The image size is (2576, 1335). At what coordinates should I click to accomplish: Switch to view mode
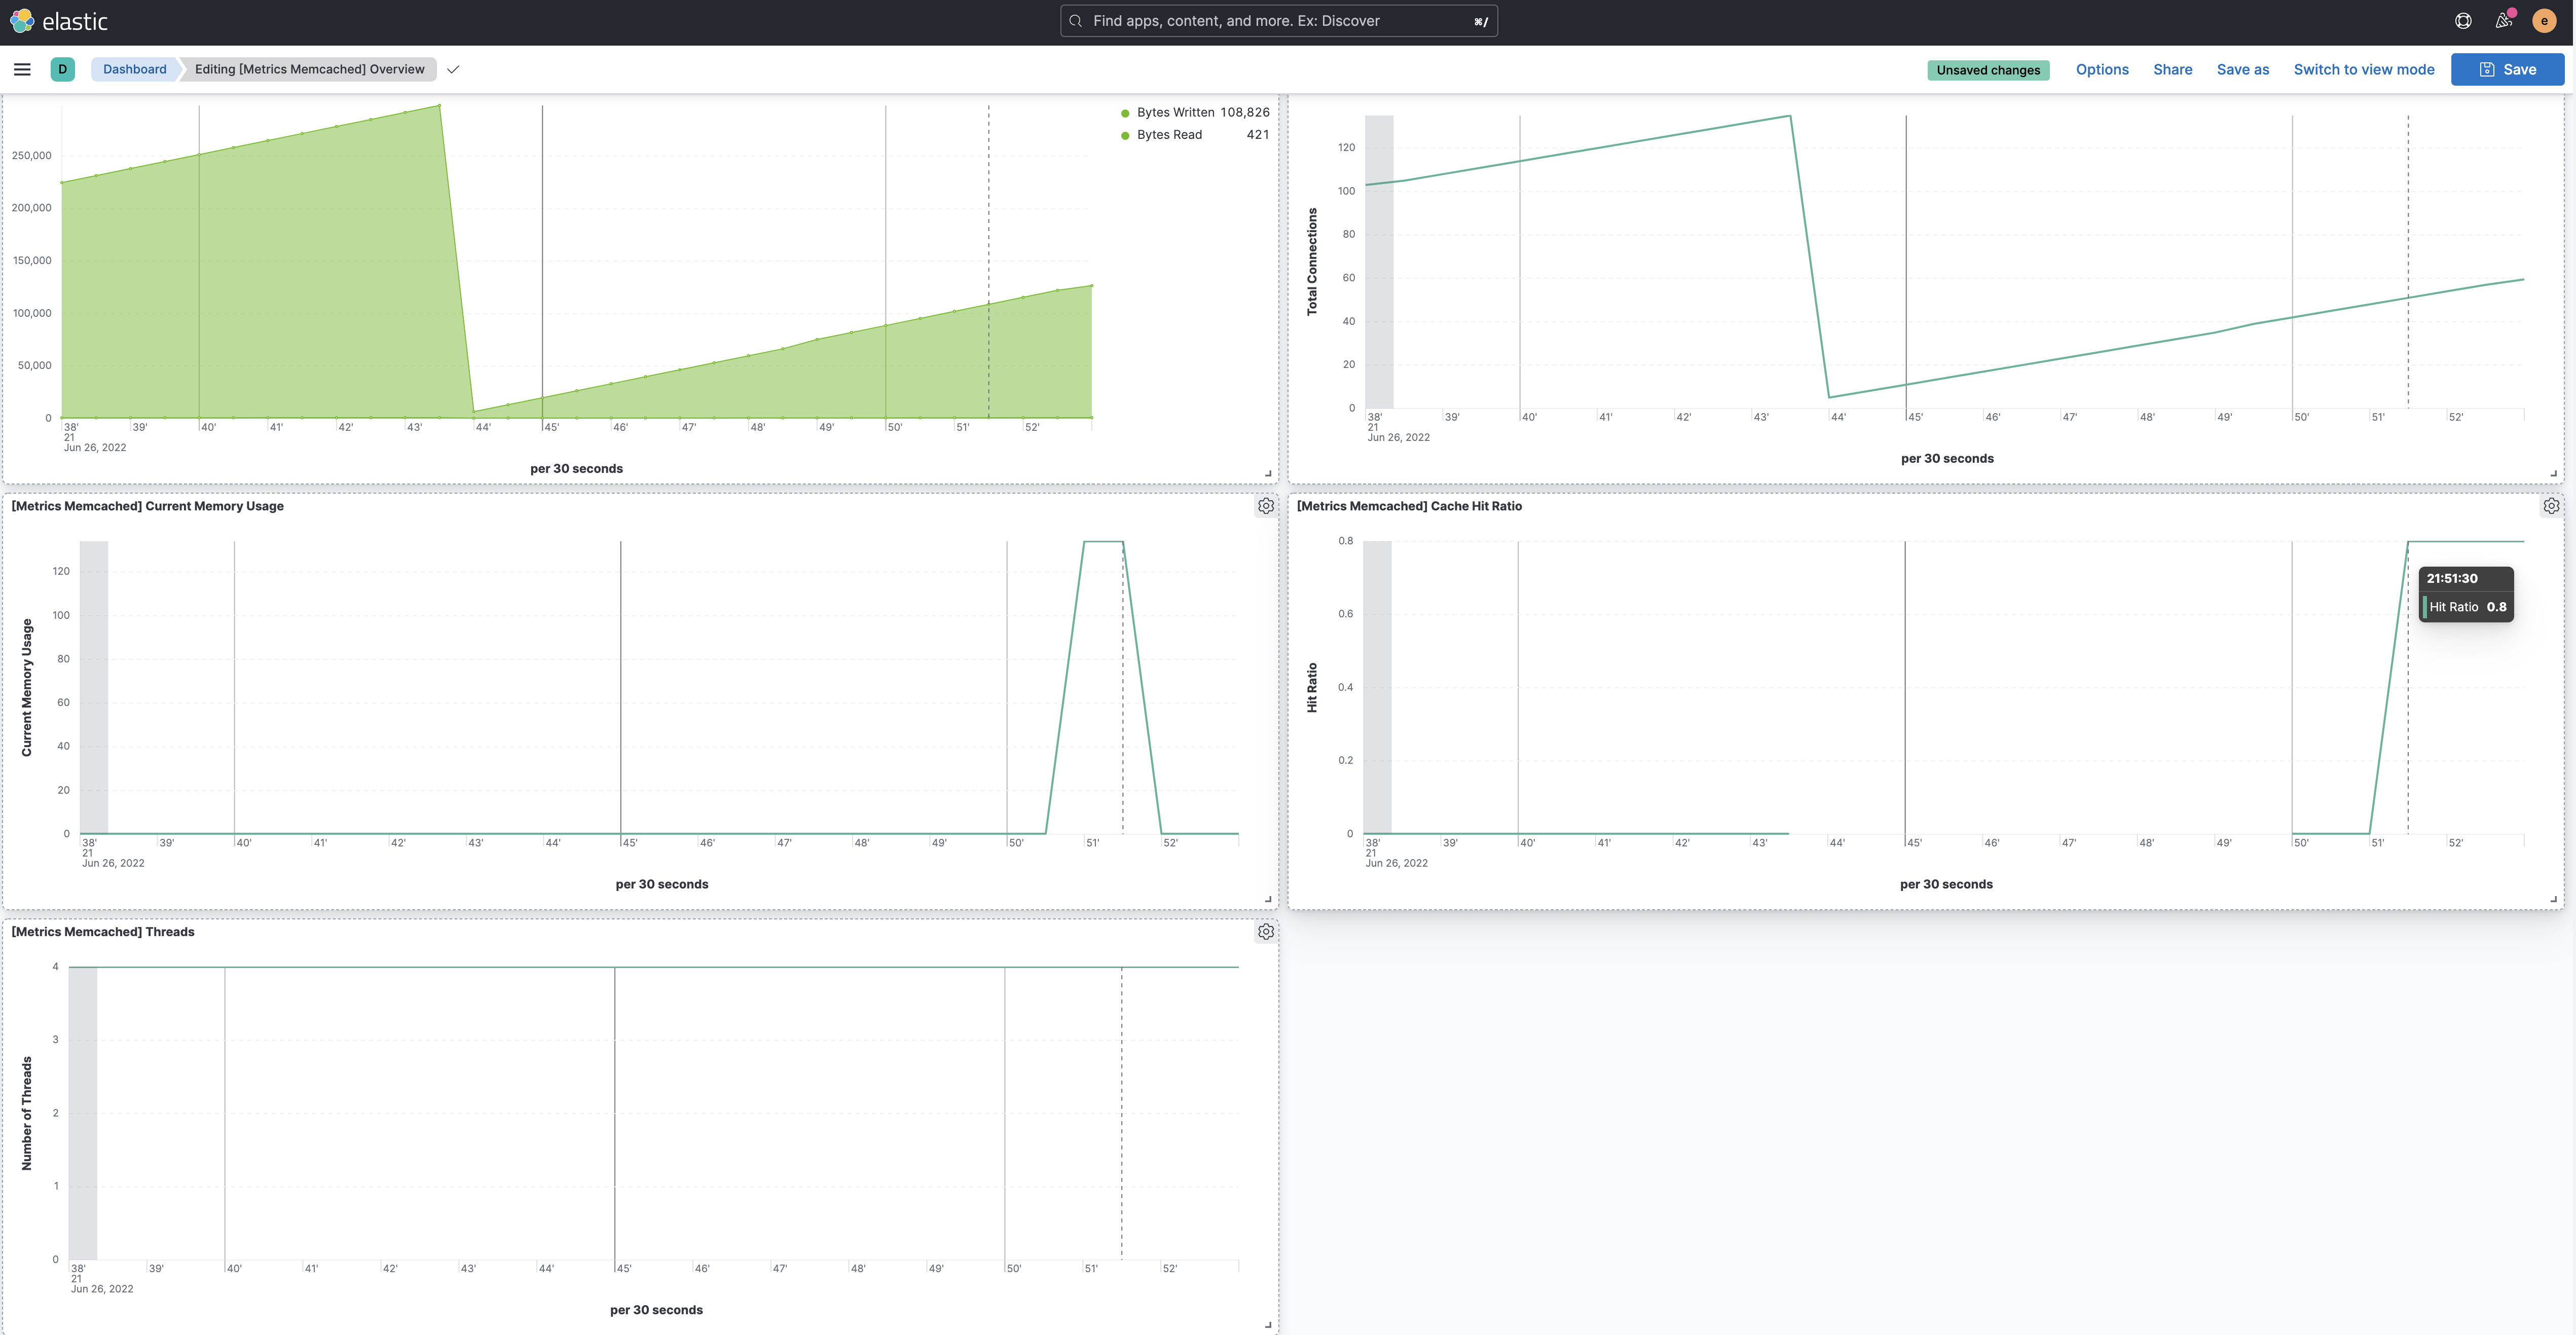[2364, 69]
